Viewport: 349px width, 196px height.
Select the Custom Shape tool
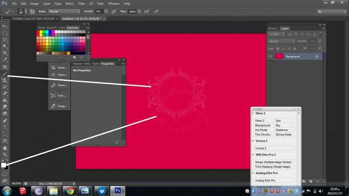(x=5, y=141)
